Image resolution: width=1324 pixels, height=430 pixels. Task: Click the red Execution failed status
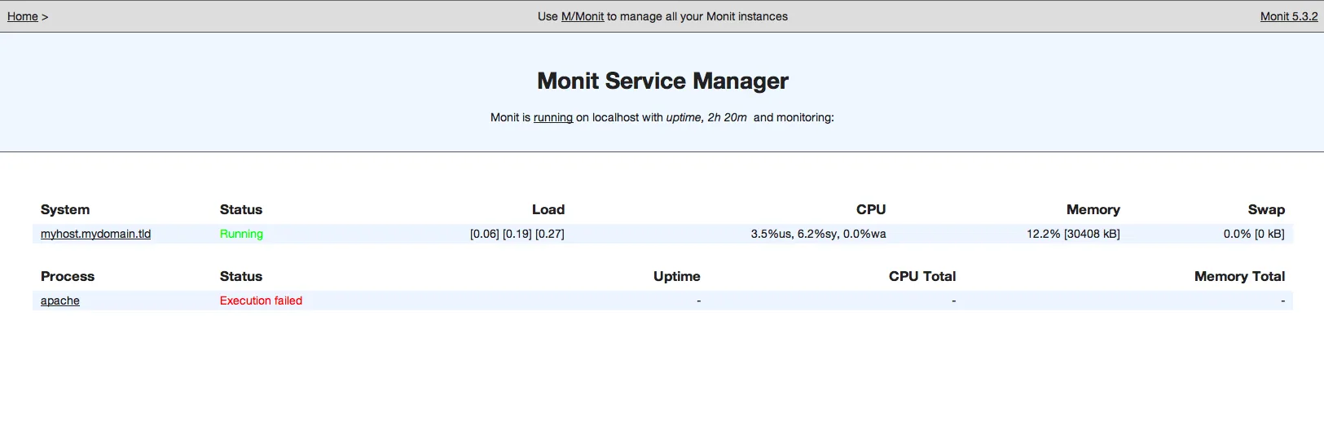click(261, 301)
